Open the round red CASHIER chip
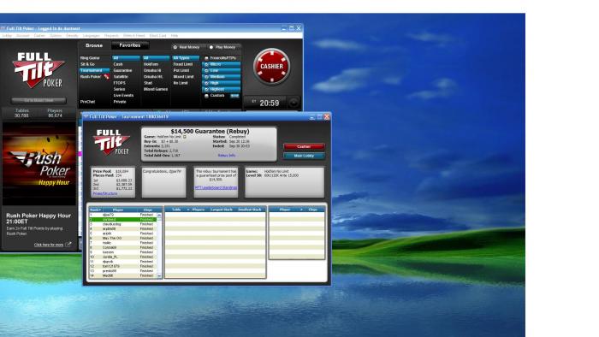Image resolution: width=599 pixels, height=337 pixels. click(x=271, y=66)
